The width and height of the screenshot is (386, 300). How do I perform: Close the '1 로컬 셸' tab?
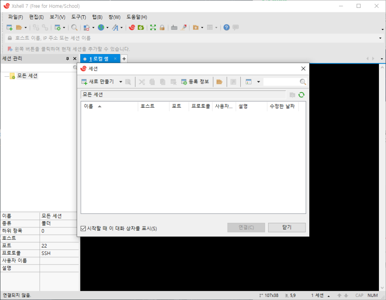pyautogui.click(x=115, y=59)
